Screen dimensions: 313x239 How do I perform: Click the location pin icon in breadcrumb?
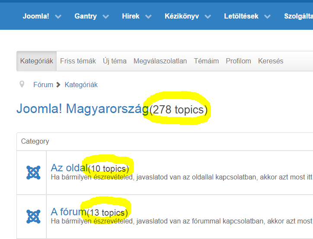tap(22, 84)
